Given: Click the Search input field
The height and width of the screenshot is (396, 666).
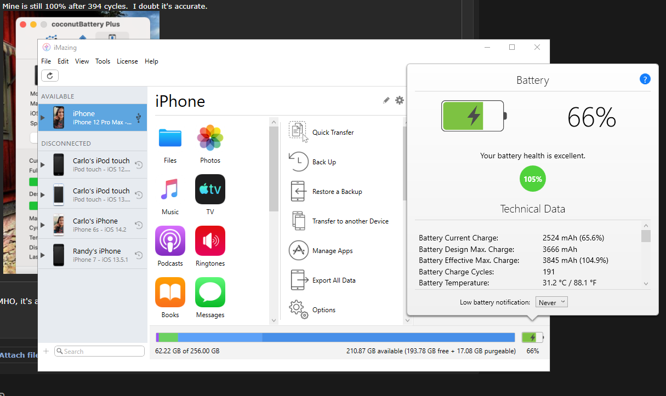Looking at the screenshot, I should tap(100, 351).
